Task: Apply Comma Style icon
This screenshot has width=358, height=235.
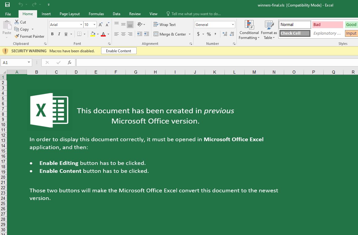Action: [215, 34]
